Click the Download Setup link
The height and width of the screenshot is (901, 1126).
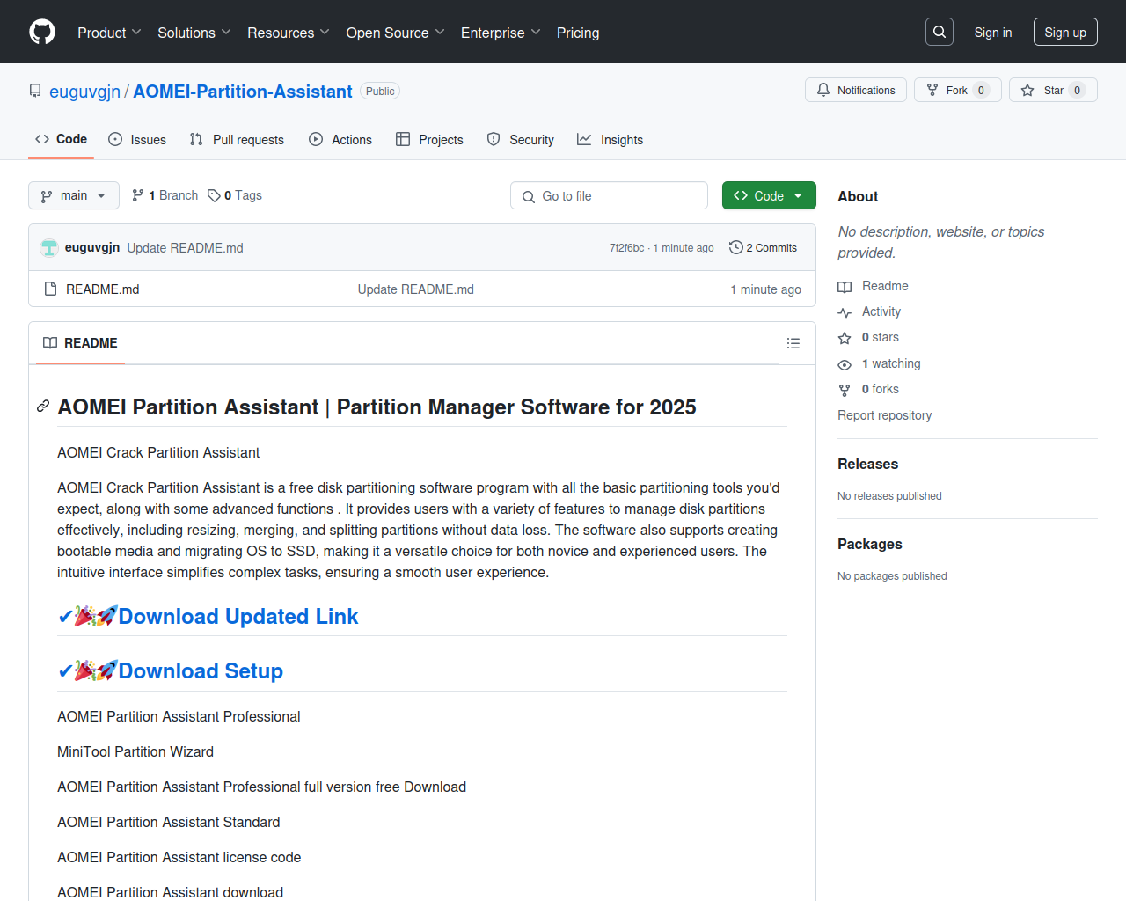point(201,670)
